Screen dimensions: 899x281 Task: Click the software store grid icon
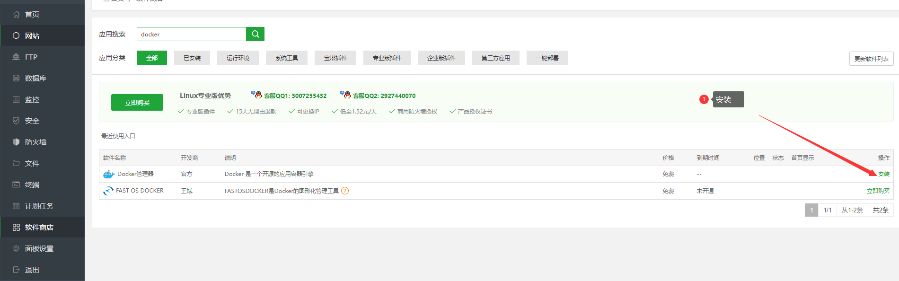click(16, 227)
